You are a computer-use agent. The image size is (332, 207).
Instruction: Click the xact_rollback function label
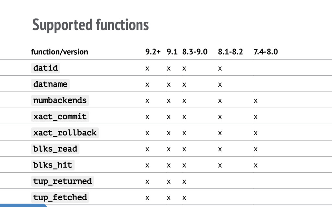point(65,133)
